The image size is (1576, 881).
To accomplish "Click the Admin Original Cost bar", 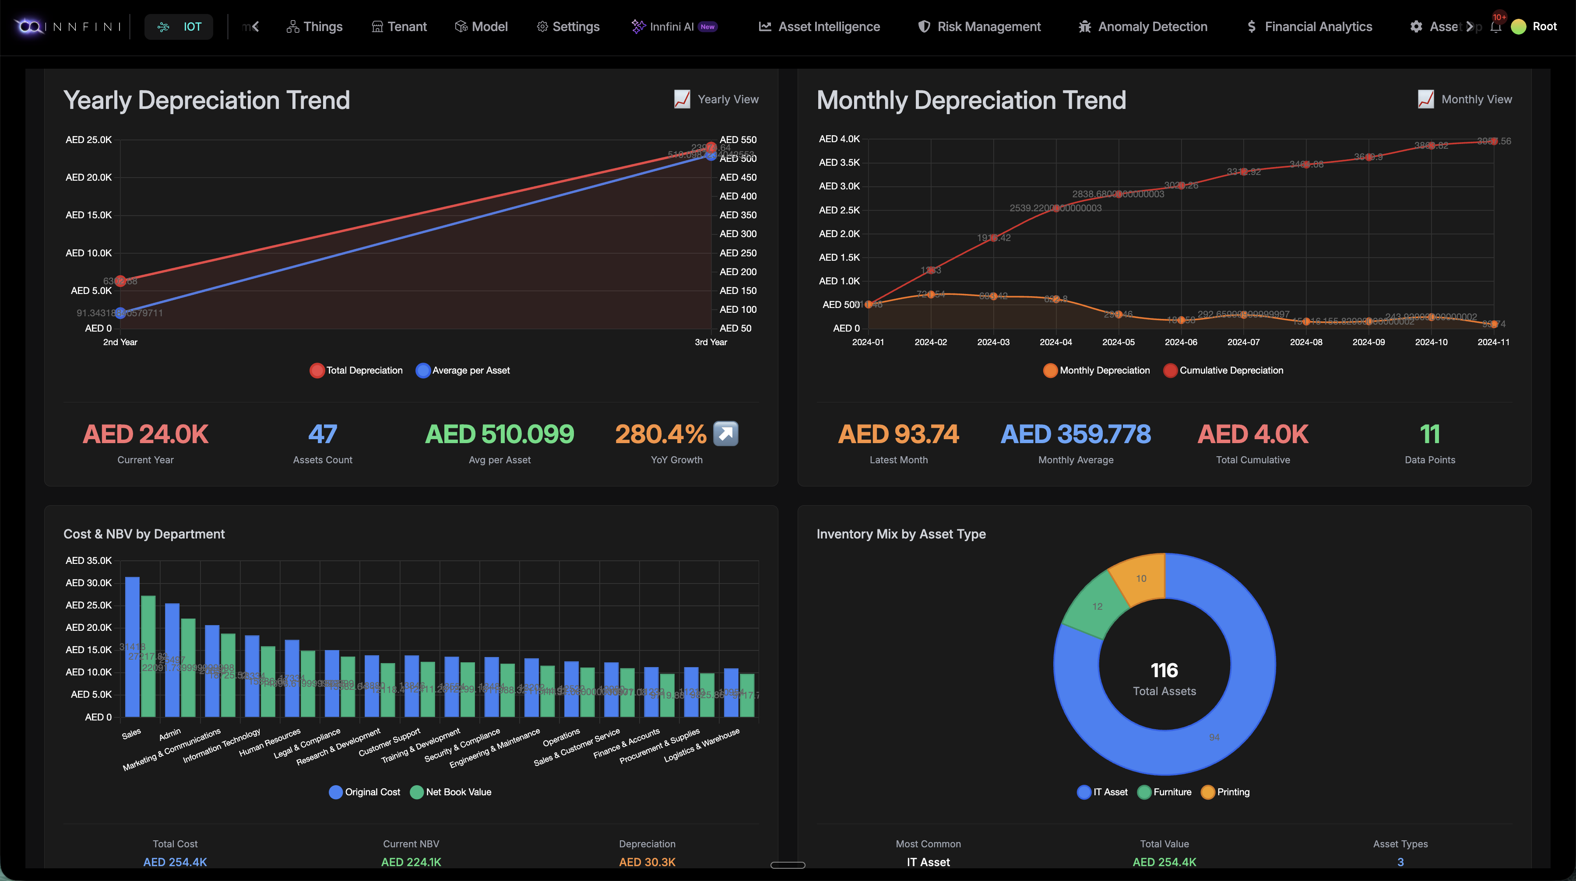I will click(x=172, y=660).
